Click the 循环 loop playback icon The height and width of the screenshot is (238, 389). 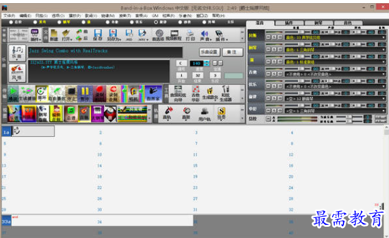[42, 94]
